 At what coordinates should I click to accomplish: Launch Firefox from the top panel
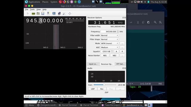pos(64,2)
